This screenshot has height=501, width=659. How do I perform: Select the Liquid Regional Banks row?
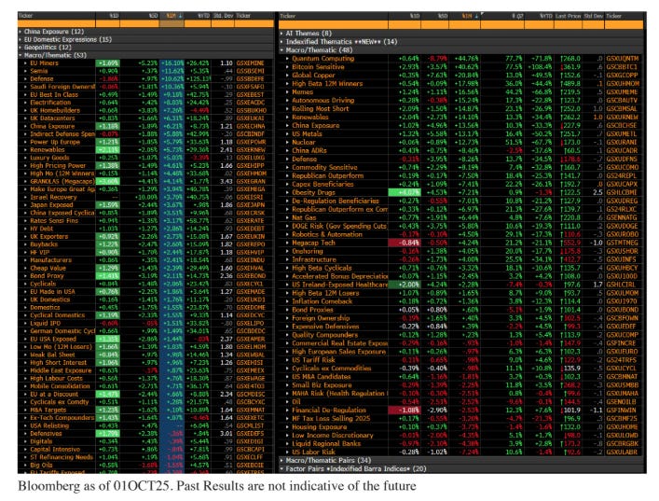(461, 444)
